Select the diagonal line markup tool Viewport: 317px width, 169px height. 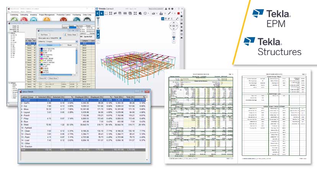(169, 13)
